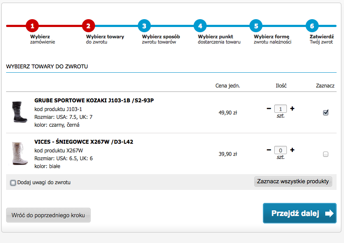Uncheck the Grube Sportowe Kozaki return checkbox
Viewport: 344px width, 243px height.
pos(326,113)
